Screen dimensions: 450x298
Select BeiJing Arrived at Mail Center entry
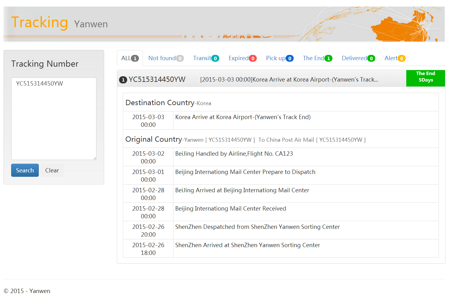242,190
